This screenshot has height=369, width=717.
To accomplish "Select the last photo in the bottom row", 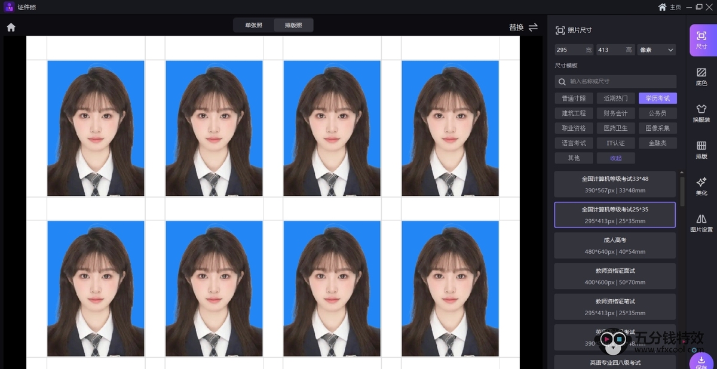I will pyautogui.click(x=451, y=289).
